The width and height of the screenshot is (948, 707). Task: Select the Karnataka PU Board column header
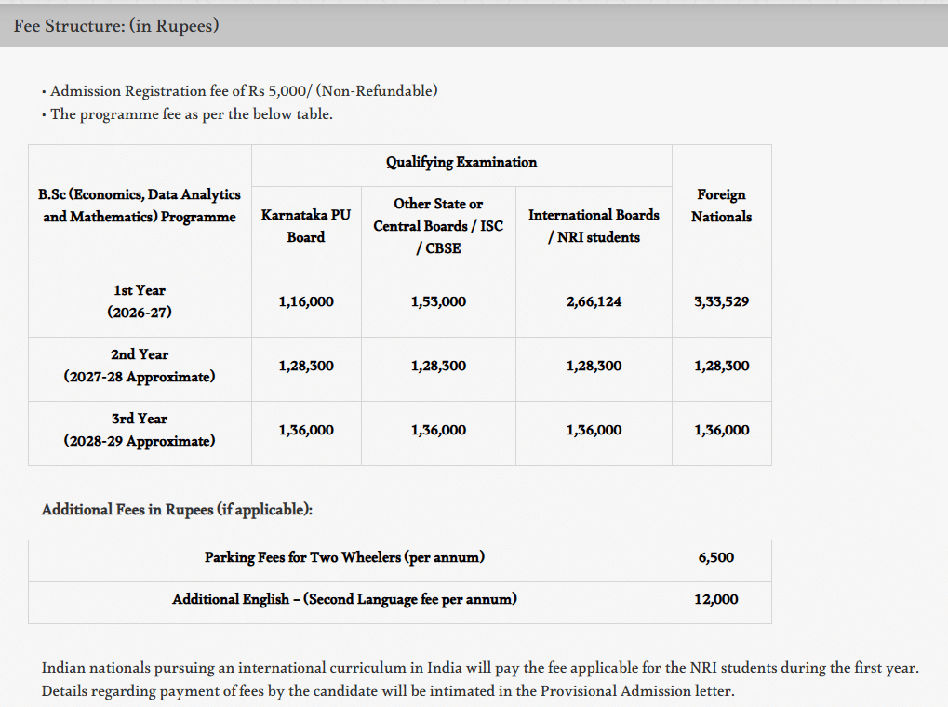point(306,226)
